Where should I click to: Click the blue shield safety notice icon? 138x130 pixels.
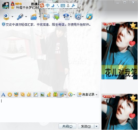[4, 24]
